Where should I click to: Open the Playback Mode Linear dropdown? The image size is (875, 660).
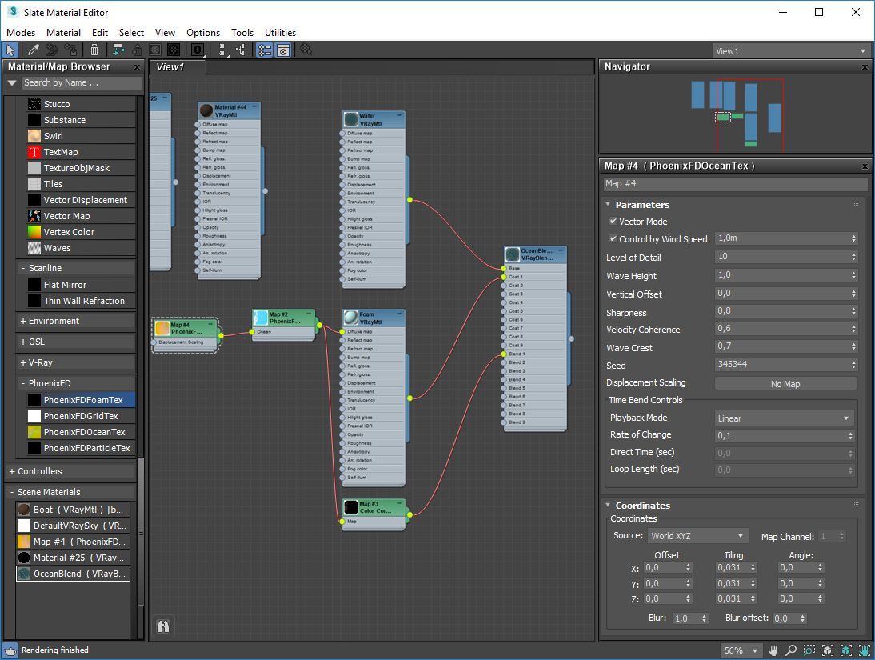click(785, 418)
